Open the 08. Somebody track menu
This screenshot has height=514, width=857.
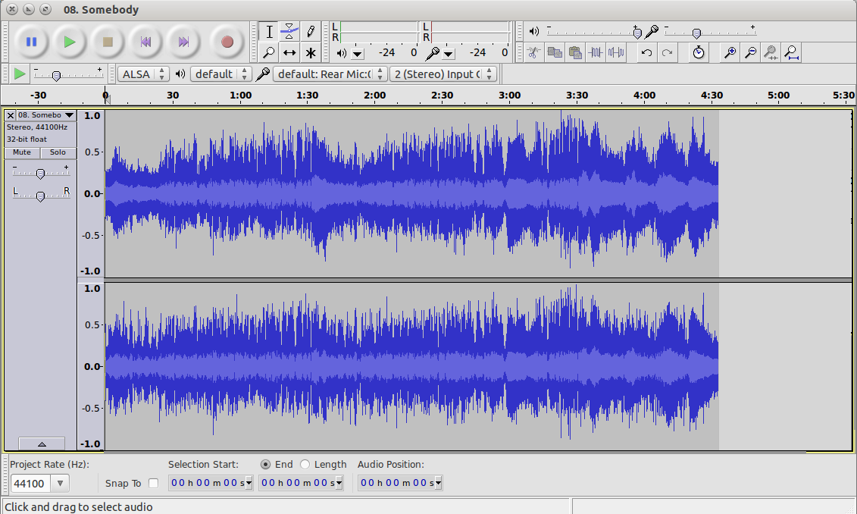(69, 115)
